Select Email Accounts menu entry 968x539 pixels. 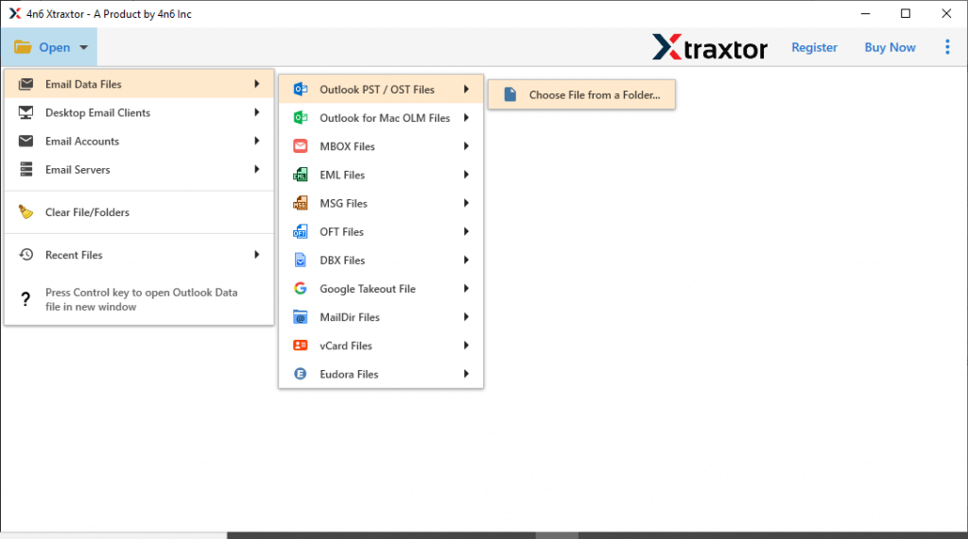[139, 142]
